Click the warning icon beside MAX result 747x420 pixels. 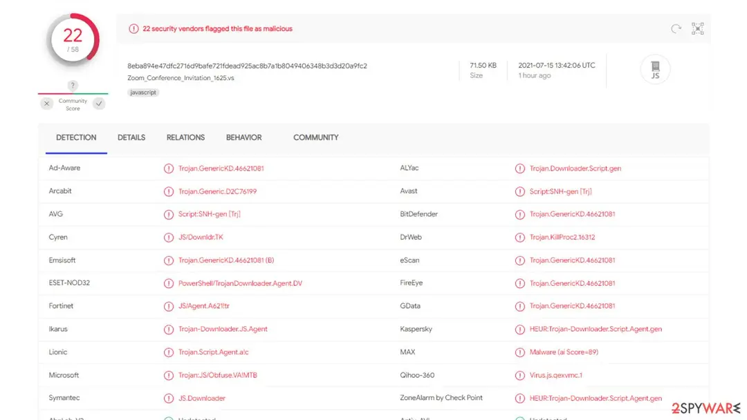pyautogui.click(x=519, y=352)
